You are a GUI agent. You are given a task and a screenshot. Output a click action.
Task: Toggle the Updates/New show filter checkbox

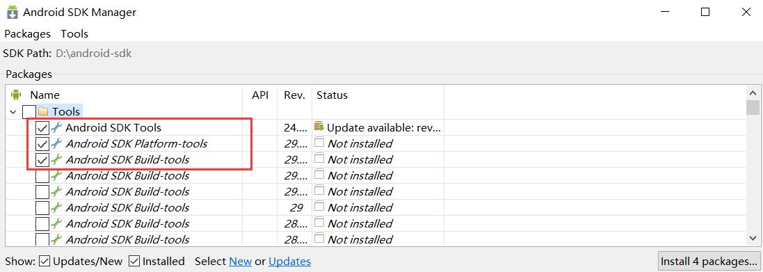pos(45,262)
